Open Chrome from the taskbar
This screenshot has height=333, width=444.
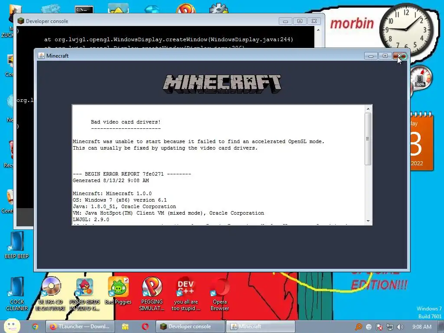coord(35,326)
